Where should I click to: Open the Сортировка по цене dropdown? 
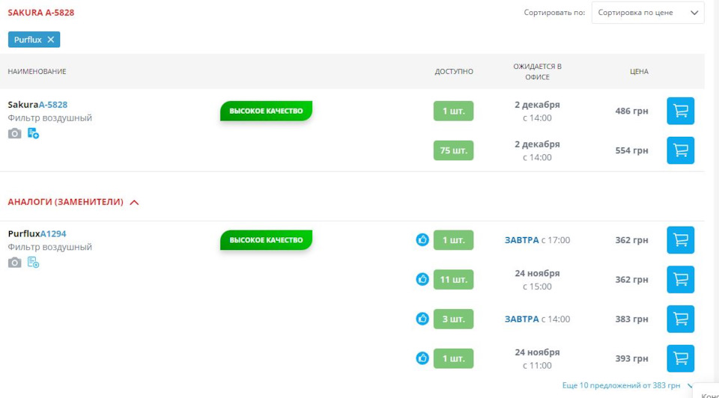point(647,13)
